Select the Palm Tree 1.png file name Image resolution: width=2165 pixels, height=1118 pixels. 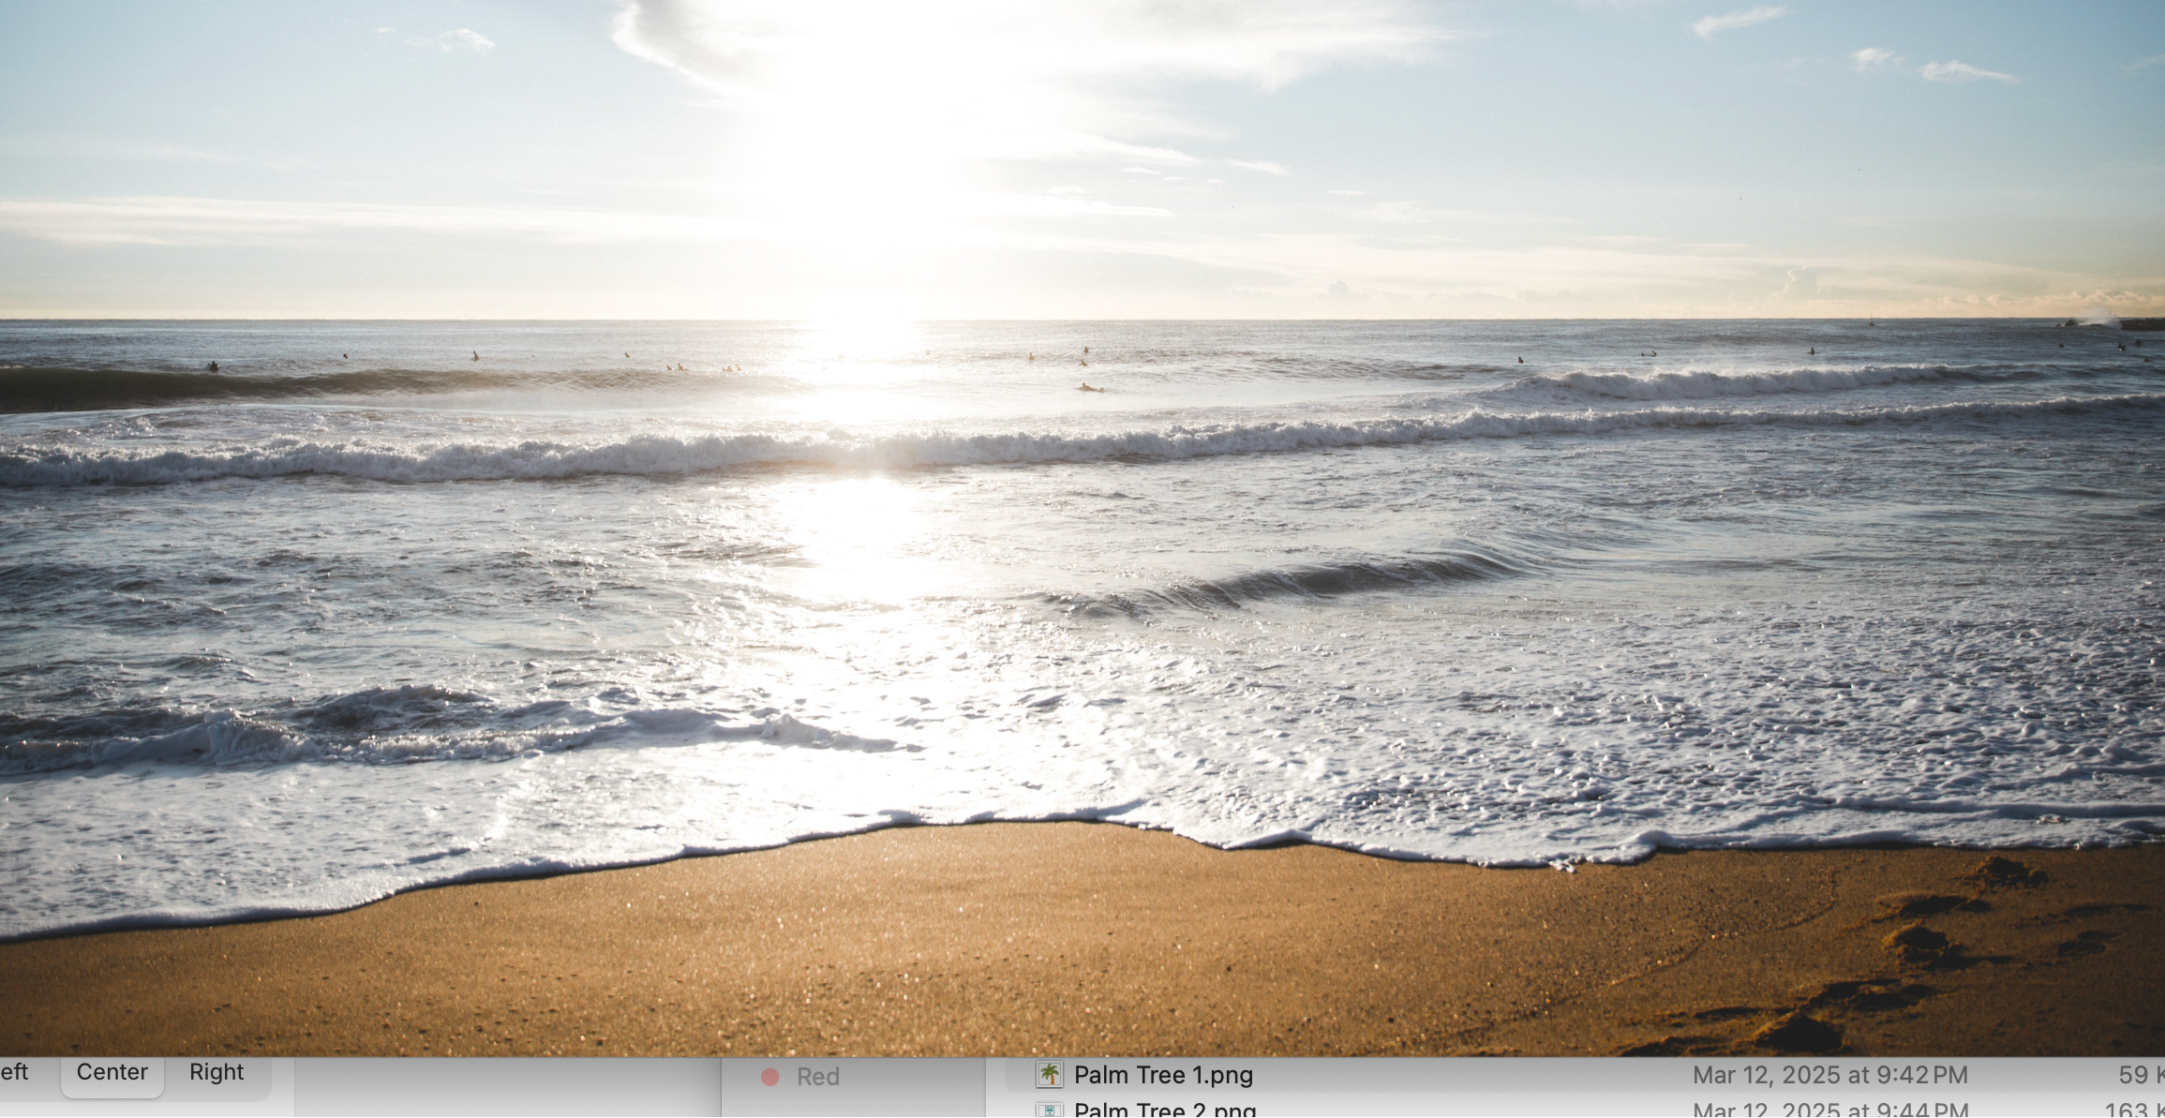1163,1075
